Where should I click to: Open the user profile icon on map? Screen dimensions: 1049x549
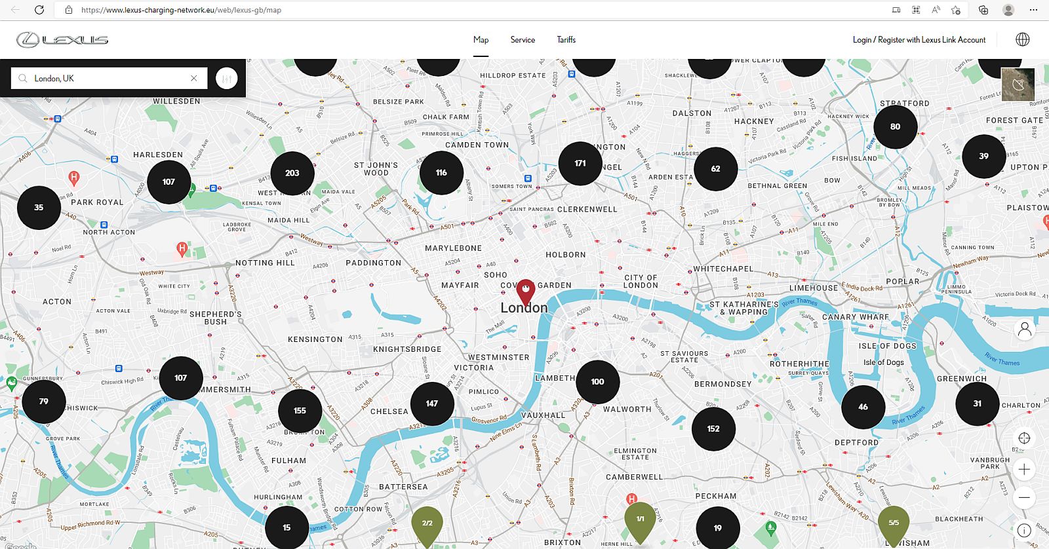coord(1024,330)
